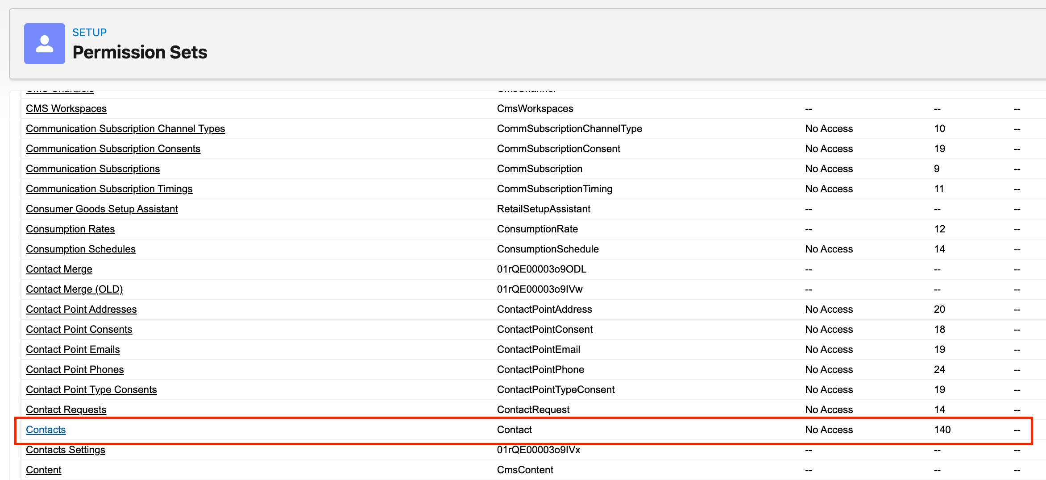
Task: Select the ConsumptionSchedule API name
Action: tap(548, 249)
